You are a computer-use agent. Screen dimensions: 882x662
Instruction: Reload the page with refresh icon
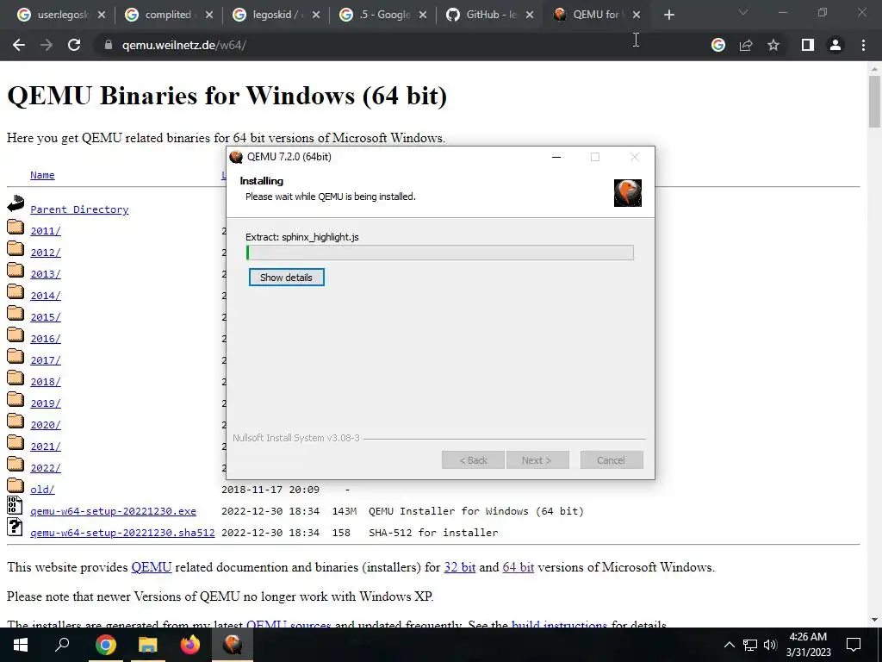(74, 45)
